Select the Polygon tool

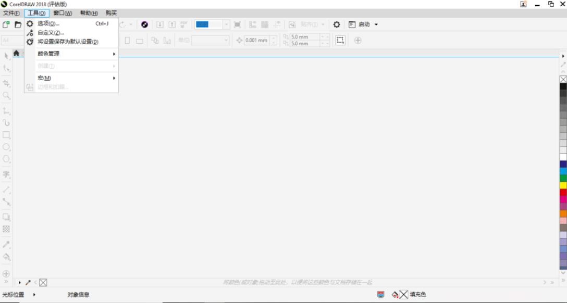pyautogui.click(x=6, y=159)
